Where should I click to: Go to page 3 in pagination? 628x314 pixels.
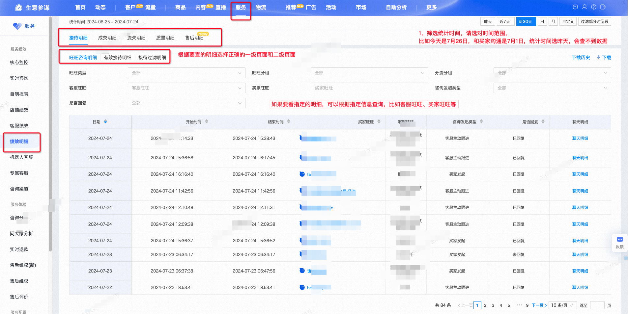click(x=493, y=305)
